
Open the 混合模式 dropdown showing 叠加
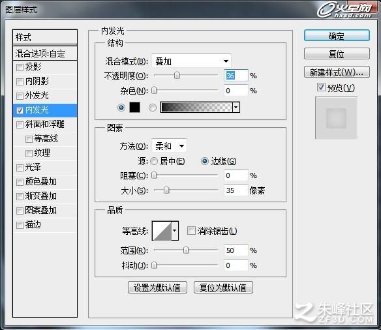191,61
